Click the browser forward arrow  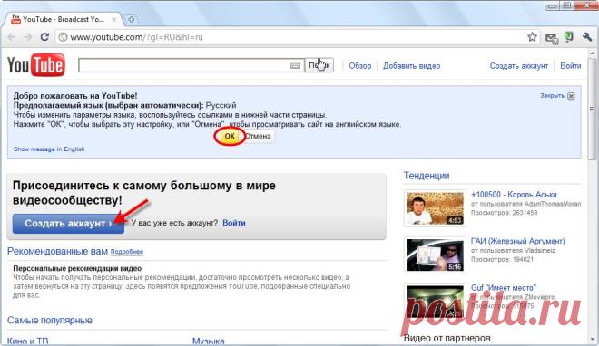pyautogui.click(x=28, y=37)
